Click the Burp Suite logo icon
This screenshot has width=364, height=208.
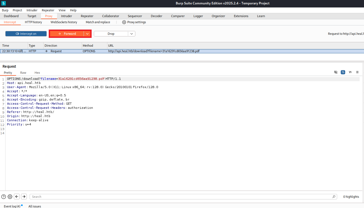[3, 3]
